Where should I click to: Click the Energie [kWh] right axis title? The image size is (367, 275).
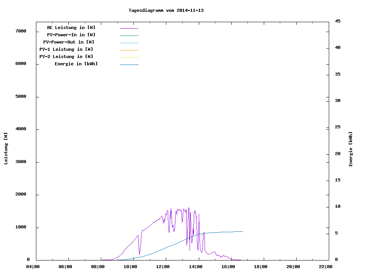pos(351,149)
